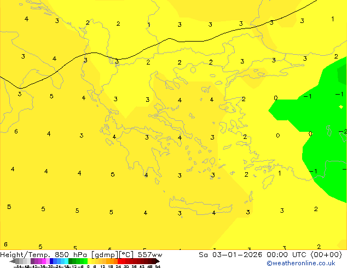
Task: Click the 'Height/Temp. 850 hPa' title text
Action: click(x=44, y=255)
